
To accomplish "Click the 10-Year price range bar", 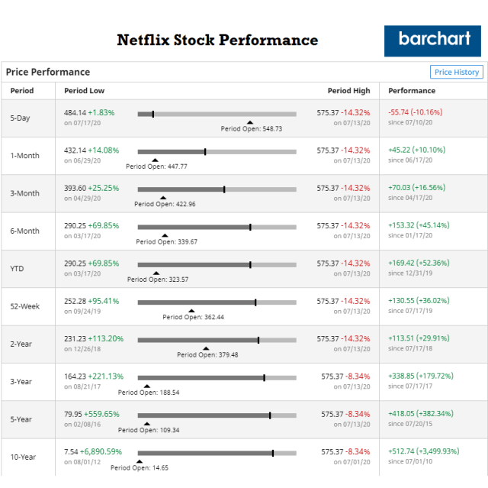I will (x=217, y=453).
